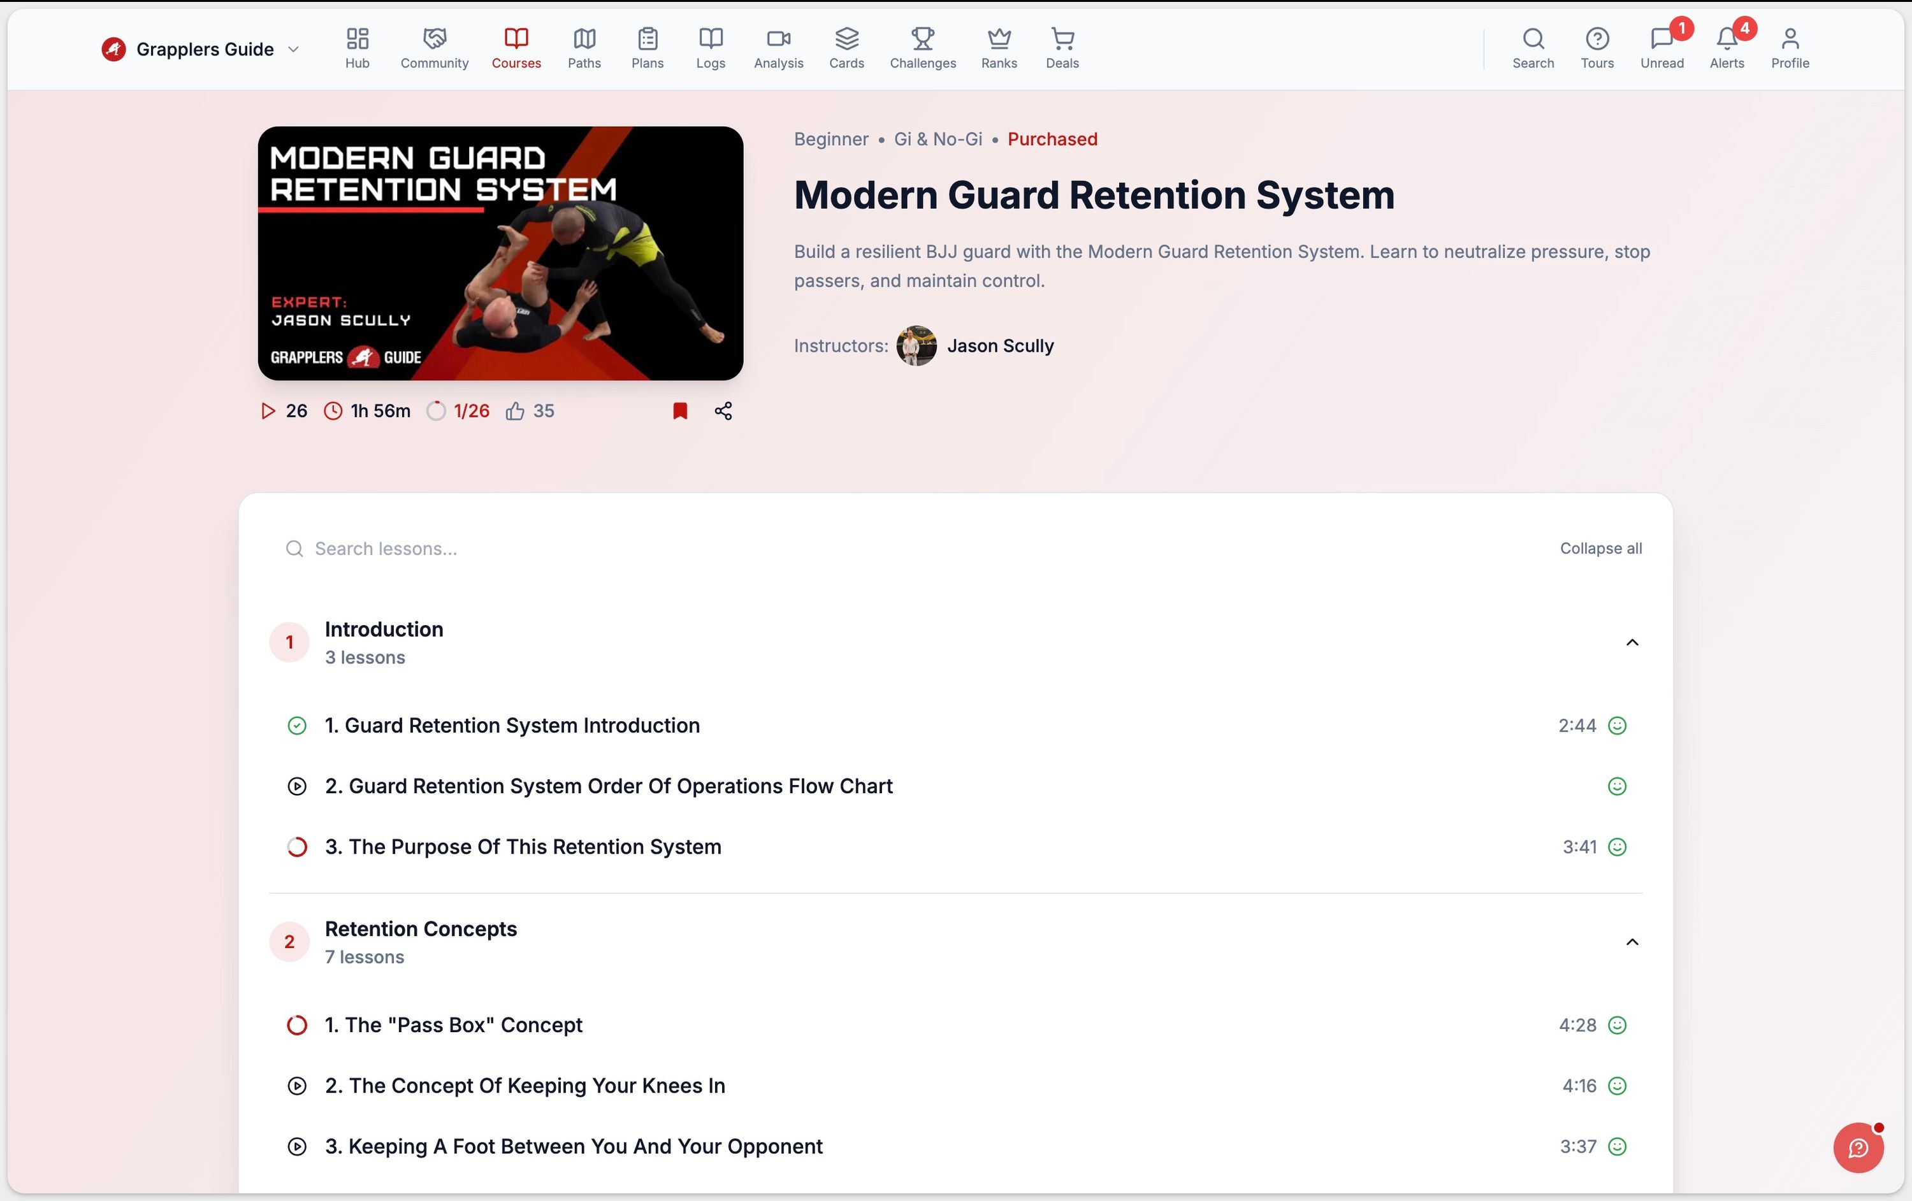Open Analysis video section
This screenshot has height=1201, width=1912.
coord(778,48)
